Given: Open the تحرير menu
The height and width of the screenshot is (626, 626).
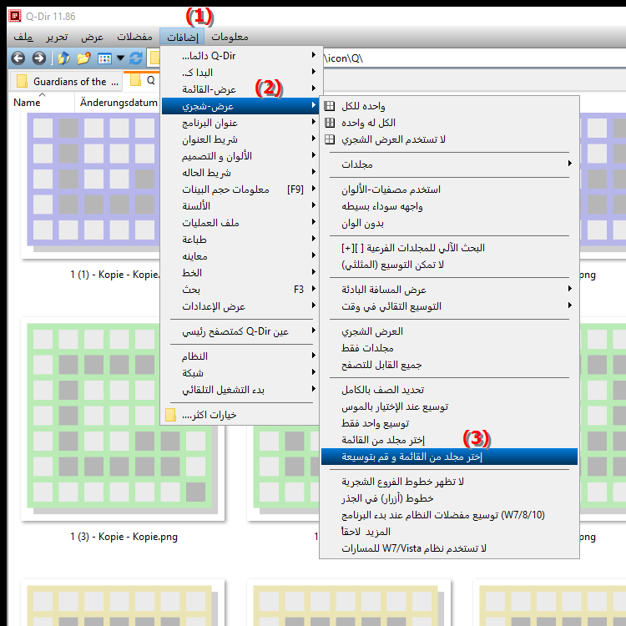Looking at the screenshot, I should pos(57,37).
